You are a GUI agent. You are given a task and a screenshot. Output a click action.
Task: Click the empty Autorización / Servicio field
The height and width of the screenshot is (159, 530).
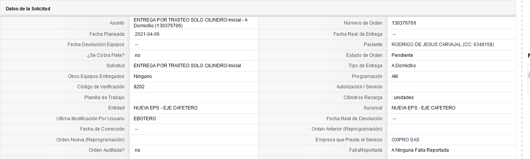pyautogui.click(x=451, y=87)
